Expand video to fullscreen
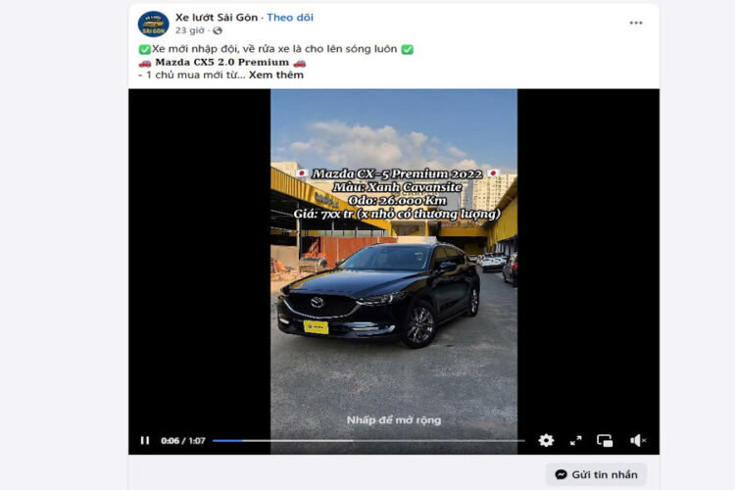The width and height of the screenshot is (735, 490). pyautogui.click(x=575, y=440)
